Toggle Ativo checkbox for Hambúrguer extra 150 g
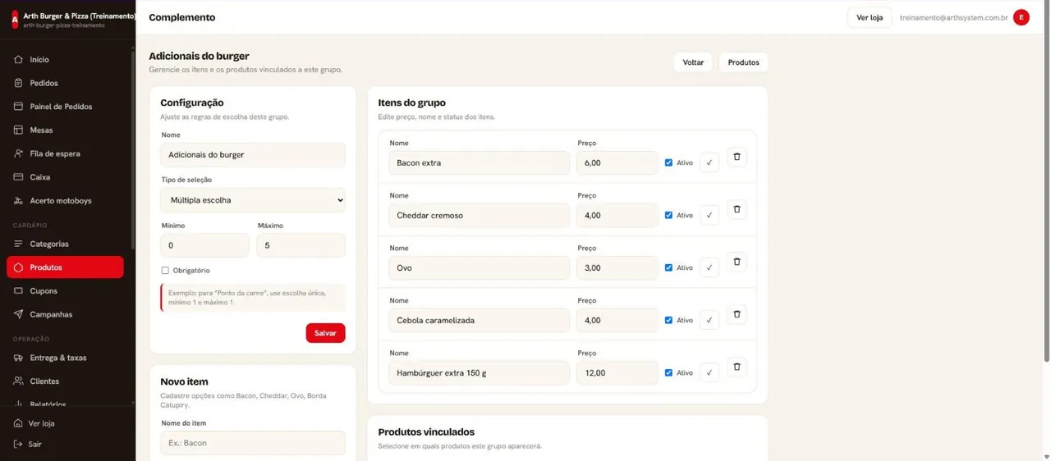This screenshot has width=1051, height=461. 668,372
